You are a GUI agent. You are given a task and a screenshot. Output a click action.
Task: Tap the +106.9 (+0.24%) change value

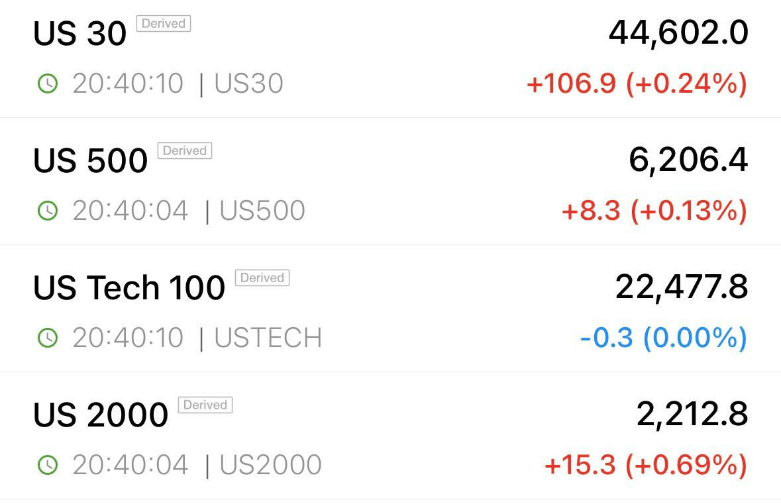pos(637,83)
